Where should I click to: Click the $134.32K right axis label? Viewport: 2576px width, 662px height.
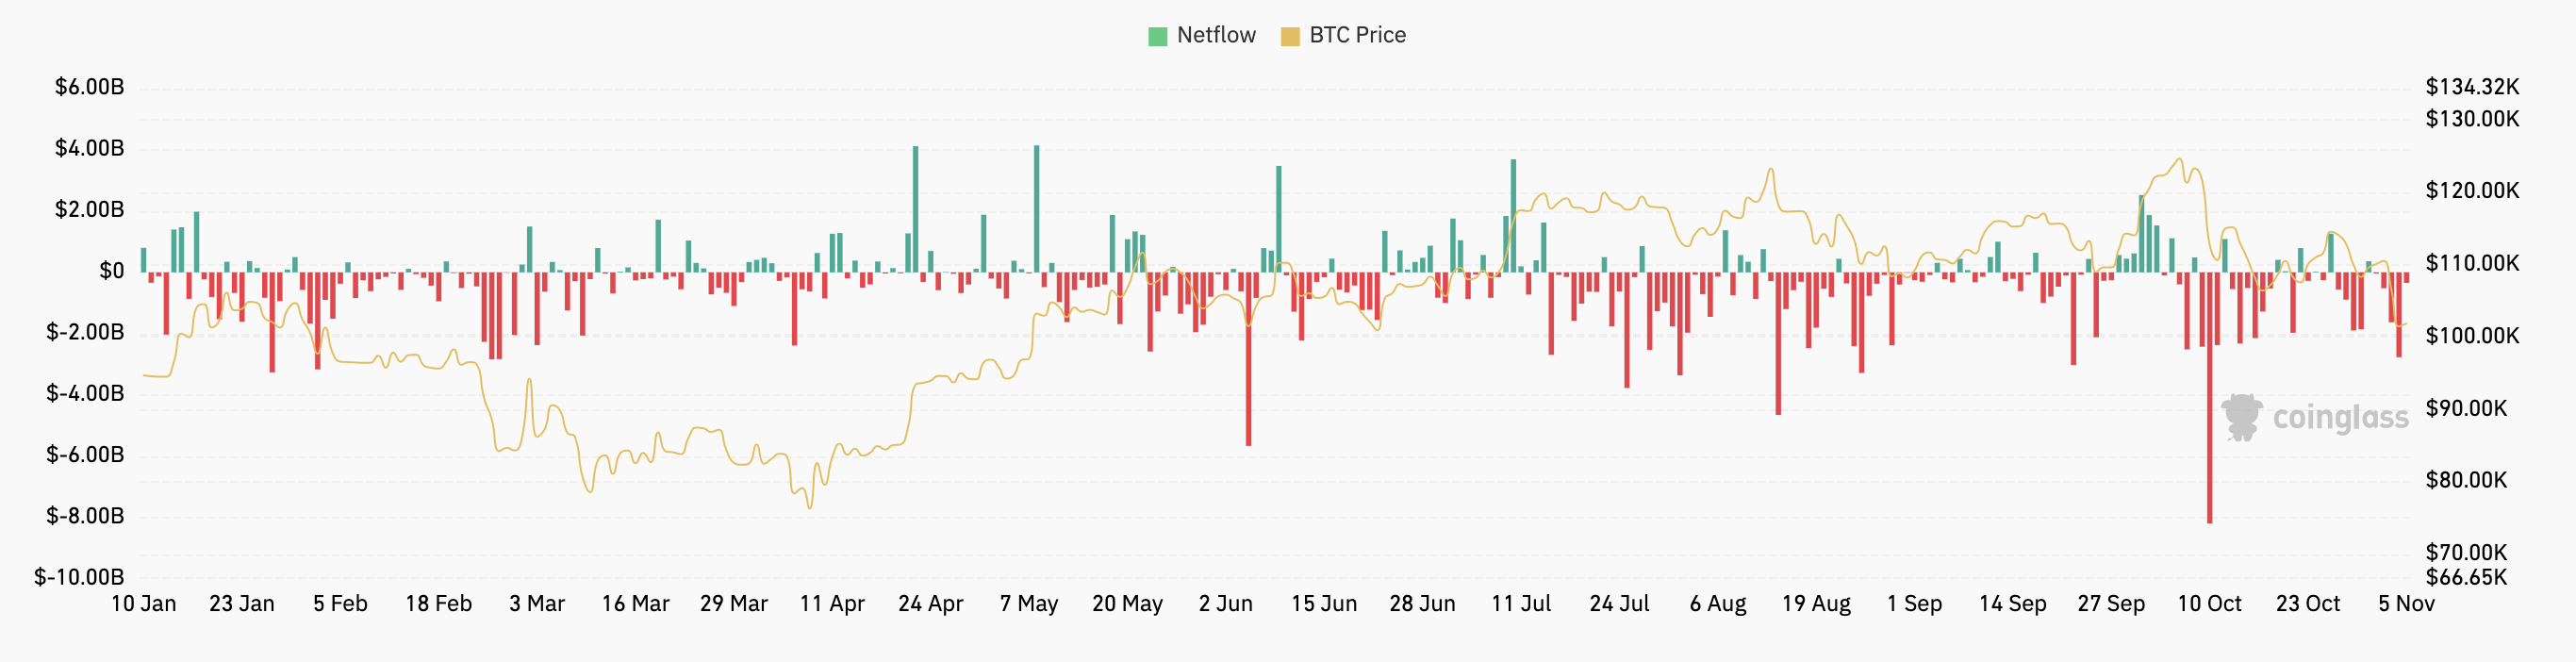(2472, 87)
